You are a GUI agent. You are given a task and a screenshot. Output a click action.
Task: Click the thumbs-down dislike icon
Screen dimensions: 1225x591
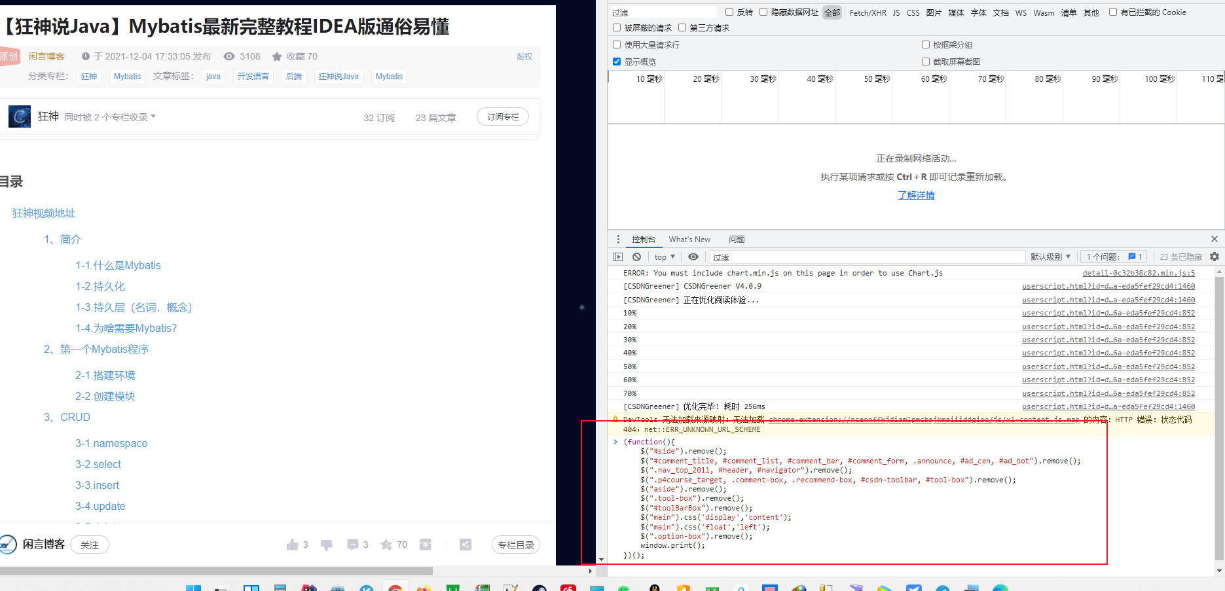327,545
